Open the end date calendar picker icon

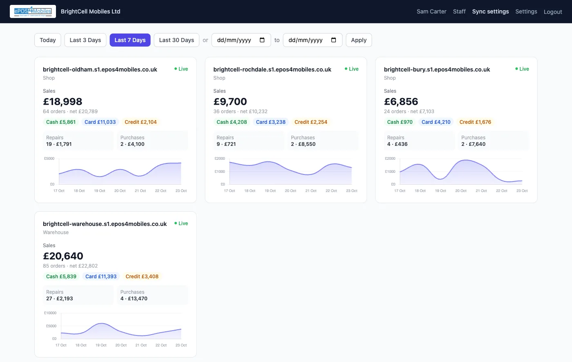point(334,40)
